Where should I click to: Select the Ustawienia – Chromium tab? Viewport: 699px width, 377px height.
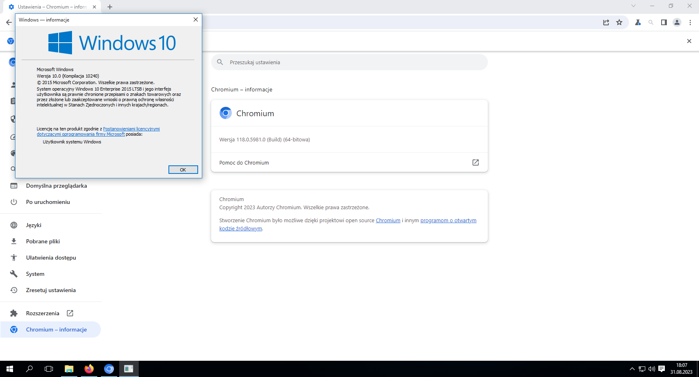point(52,7)
